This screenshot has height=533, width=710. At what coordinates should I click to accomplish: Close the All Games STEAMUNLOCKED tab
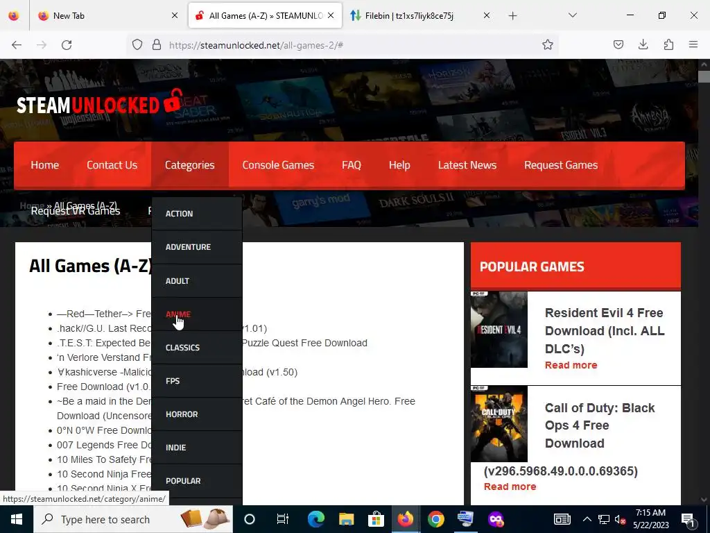(x=331, y=15)
